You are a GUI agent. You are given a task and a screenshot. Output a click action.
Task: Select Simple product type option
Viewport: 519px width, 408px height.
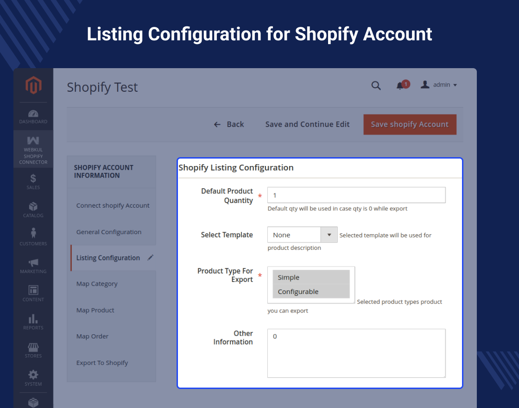pyautogui.click(x=311, y=277)
